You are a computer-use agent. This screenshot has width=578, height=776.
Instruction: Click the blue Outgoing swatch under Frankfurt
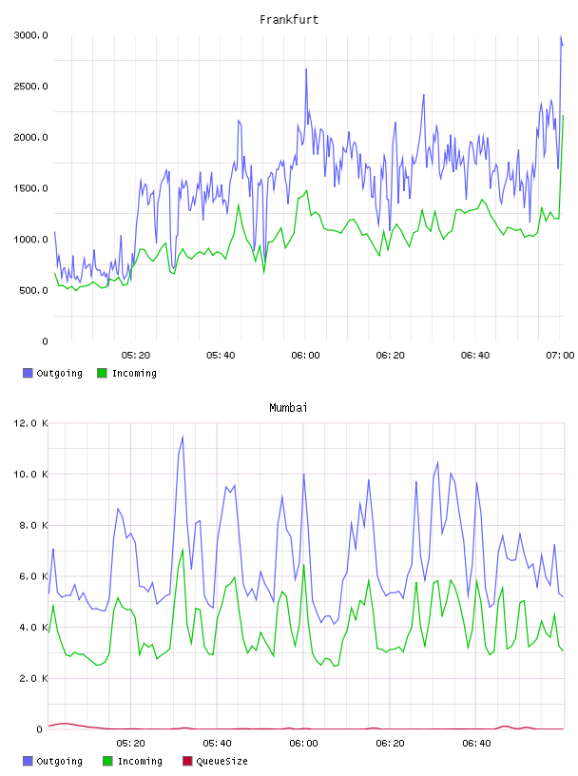28,373
